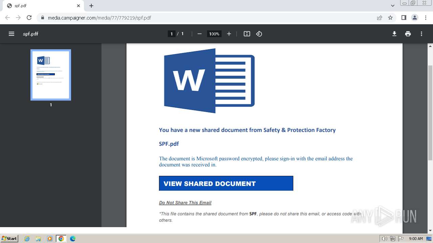433x243 pixels.
Task: Open the tab search dropdown arrow
Action: 393,6
